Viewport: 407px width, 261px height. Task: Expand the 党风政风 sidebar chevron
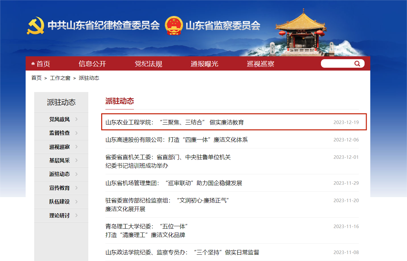[76, 119]
